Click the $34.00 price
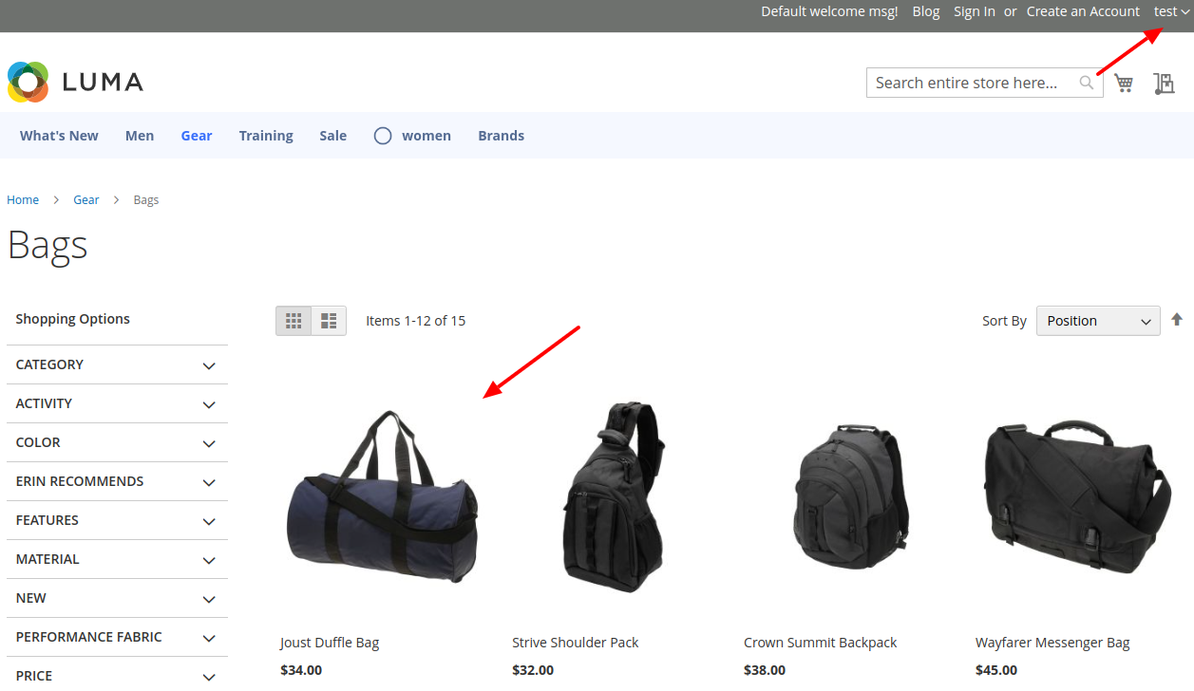The height and width of the screenshot is (691, 1194). (301, 670)
